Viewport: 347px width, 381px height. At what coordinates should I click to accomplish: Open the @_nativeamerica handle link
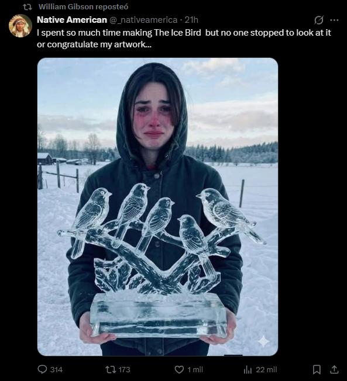pos(143,20)
